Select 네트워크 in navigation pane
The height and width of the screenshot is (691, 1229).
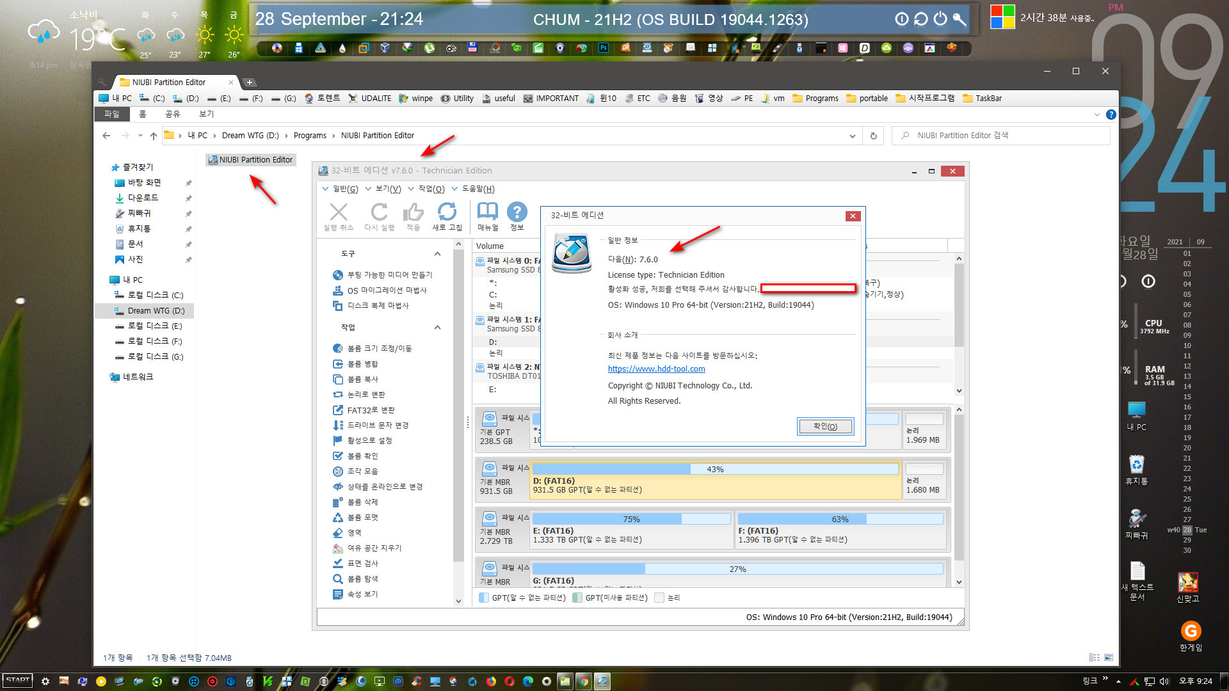(132, 377)
